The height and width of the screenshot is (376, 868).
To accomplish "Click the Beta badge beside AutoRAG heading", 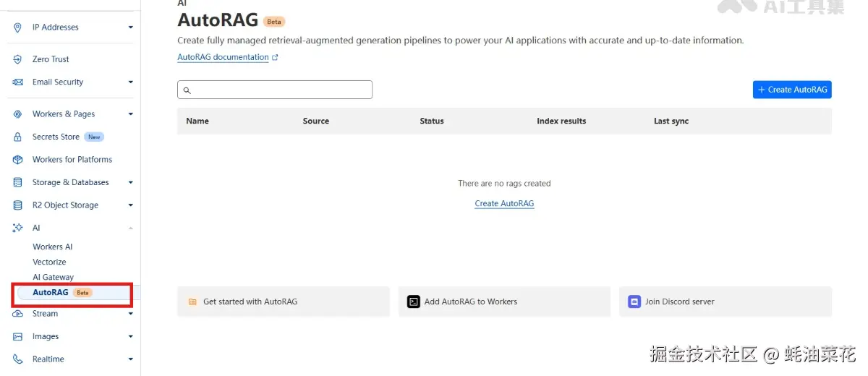I will [274, 22].
